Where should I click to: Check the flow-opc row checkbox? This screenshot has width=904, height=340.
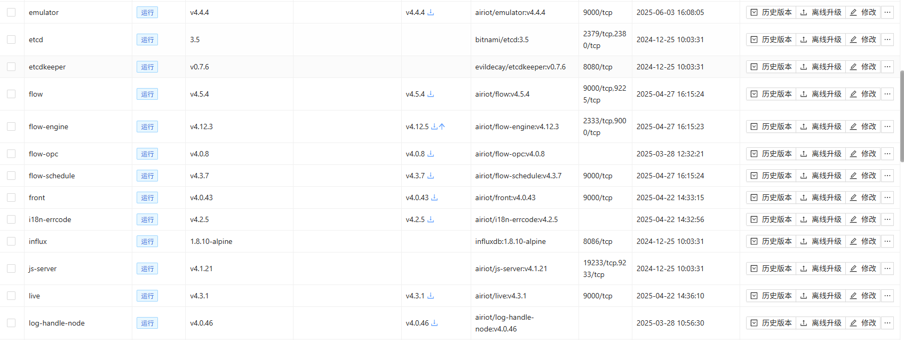tap(11, 154)
